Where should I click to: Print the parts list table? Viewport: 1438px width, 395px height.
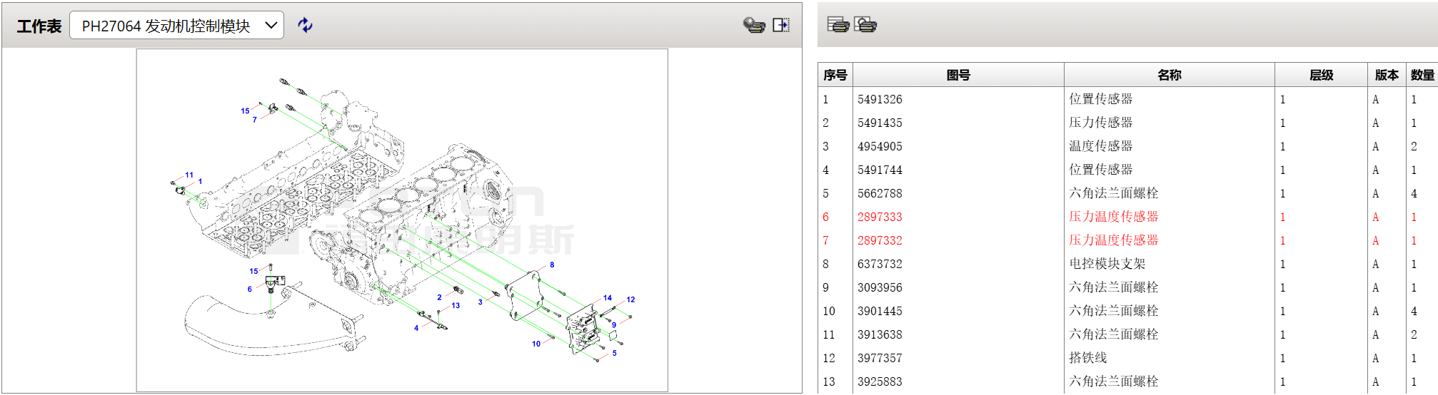[838, 25]
